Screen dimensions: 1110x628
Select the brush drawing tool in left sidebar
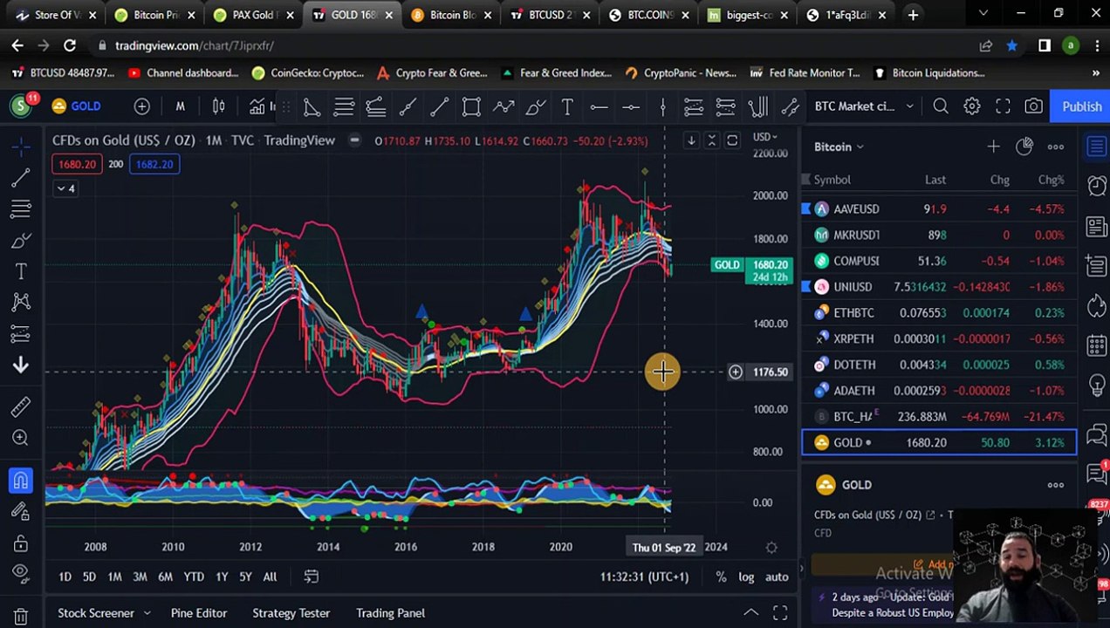(21, 241)
